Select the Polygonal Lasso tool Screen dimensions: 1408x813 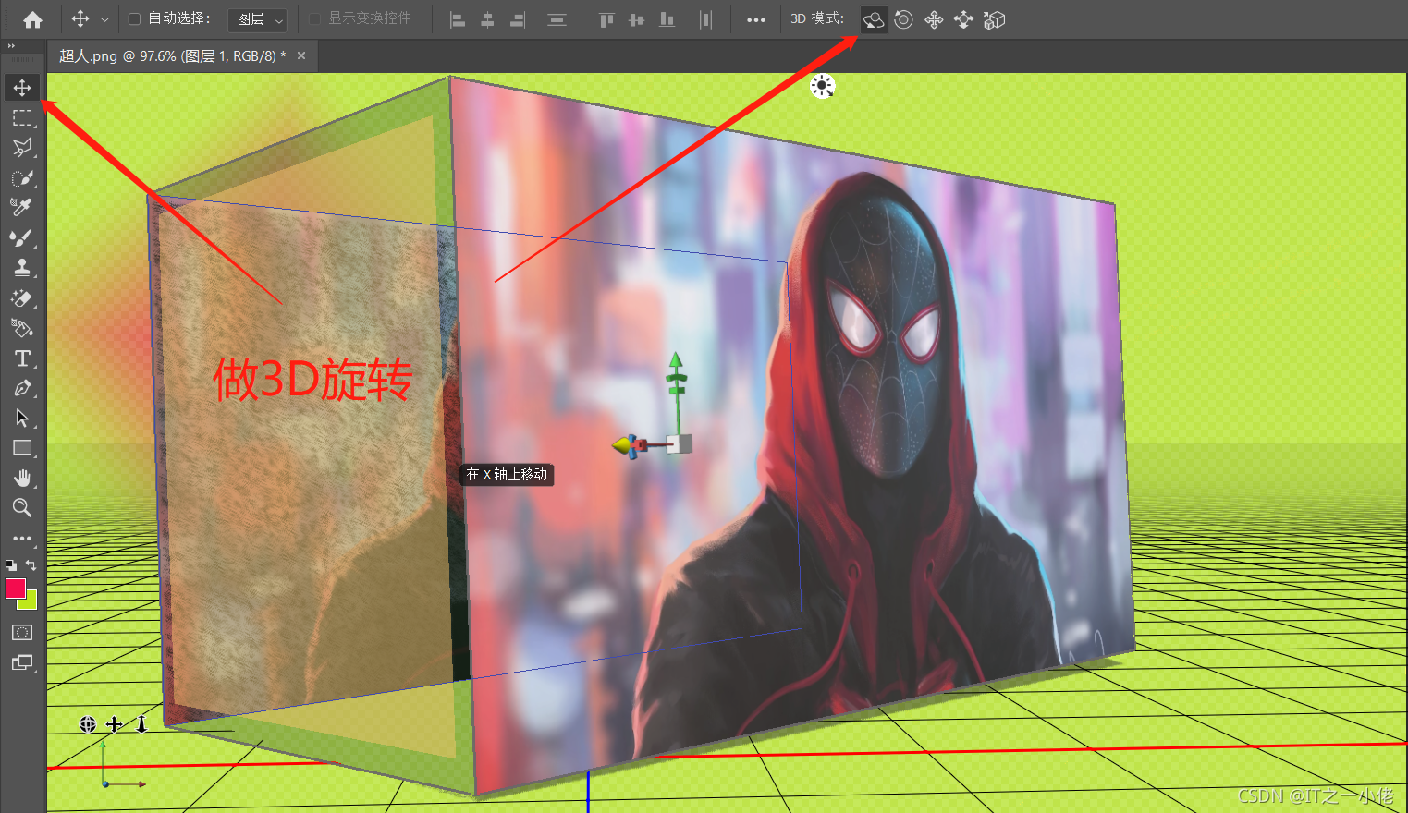point(22,148)
